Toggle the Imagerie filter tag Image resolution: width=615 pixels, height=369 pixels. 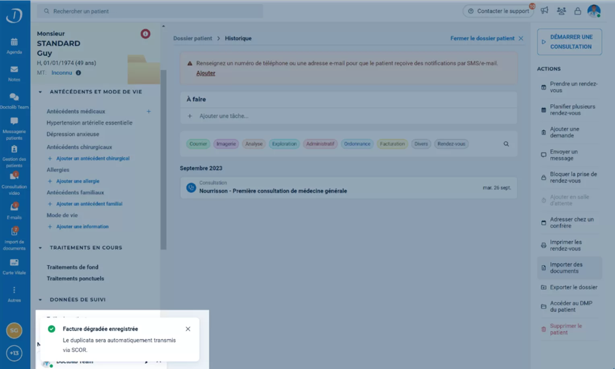(226, 144)
